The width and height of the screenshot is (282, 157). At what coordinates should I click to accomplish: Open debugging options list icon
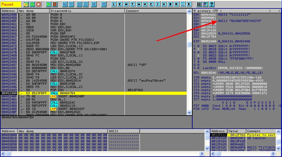pyautogui.click(x=199, y=4)
